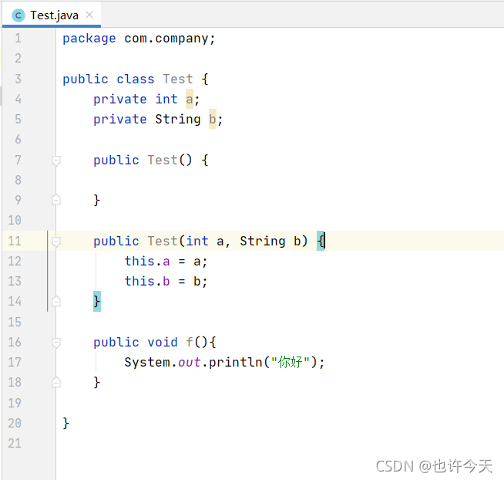Click line number 17 in the gutter
The height and width of the screenshot is (480, 504).
tap(15, 362)
